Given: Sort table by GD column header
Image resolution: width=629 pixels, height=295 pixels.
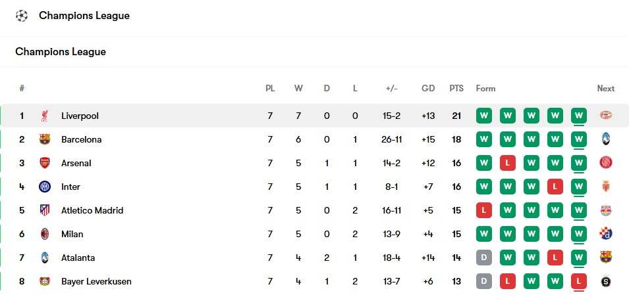Looking at the screenshot, I should [x=428, y=89].
